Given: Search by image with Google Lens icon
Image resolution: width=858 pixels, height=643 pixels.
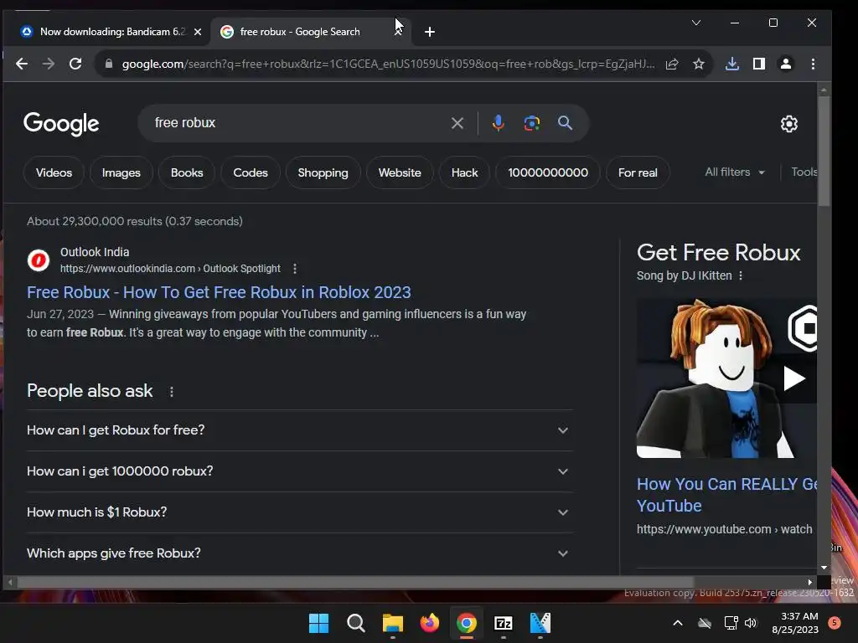Looking at the screenshot, I should 532,123.
